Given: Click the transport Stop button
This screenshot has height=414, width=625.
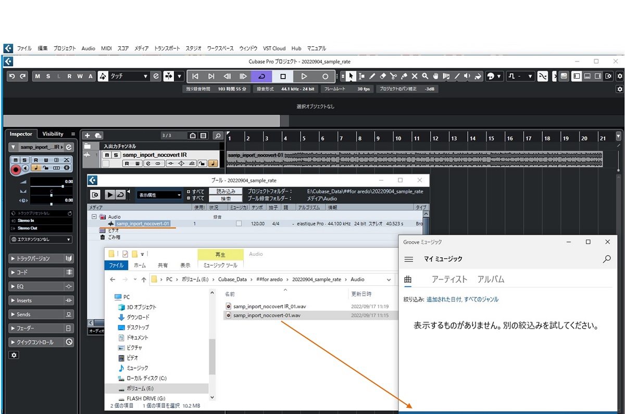Looking at the screenshot, I should pyautogui.click(x=283, y=77).
